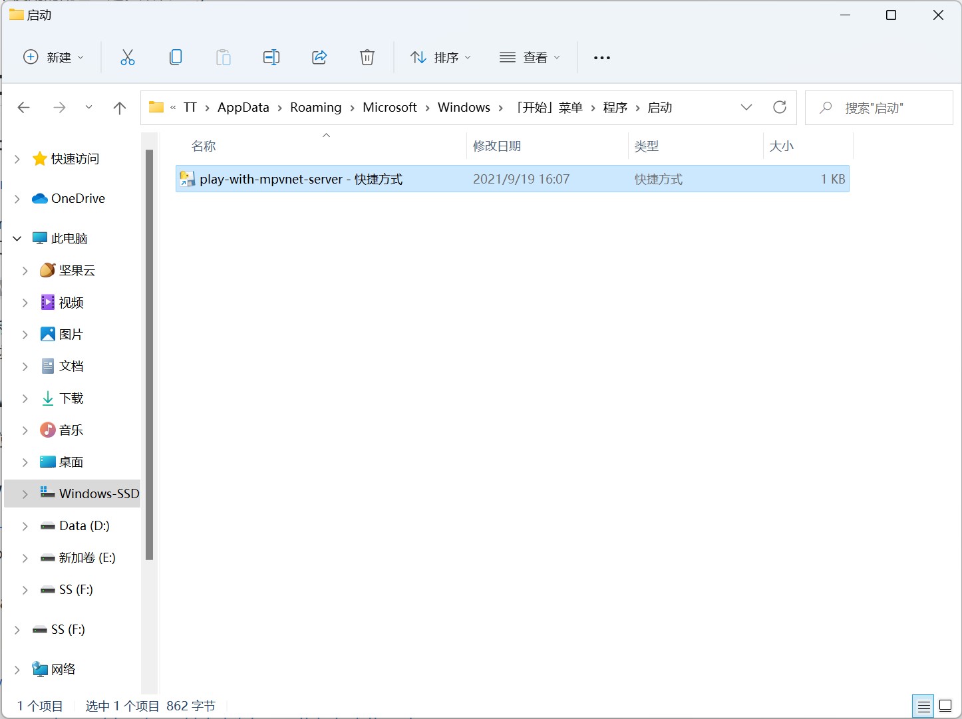Refresh the 启动 folder view
Screen dimensions: 962x719
780,107
